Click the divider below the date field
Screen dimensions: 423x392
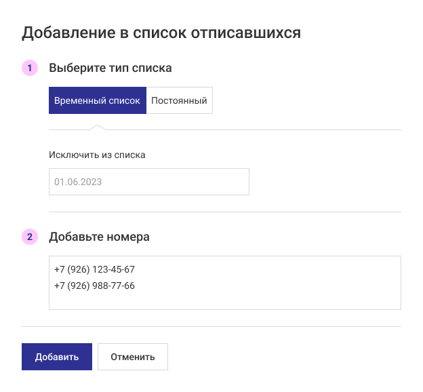(225, 212)
